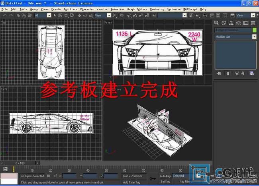Toggle Show End Result in modifier stack
Screen dimensions: 259x186
click(228, 74)
